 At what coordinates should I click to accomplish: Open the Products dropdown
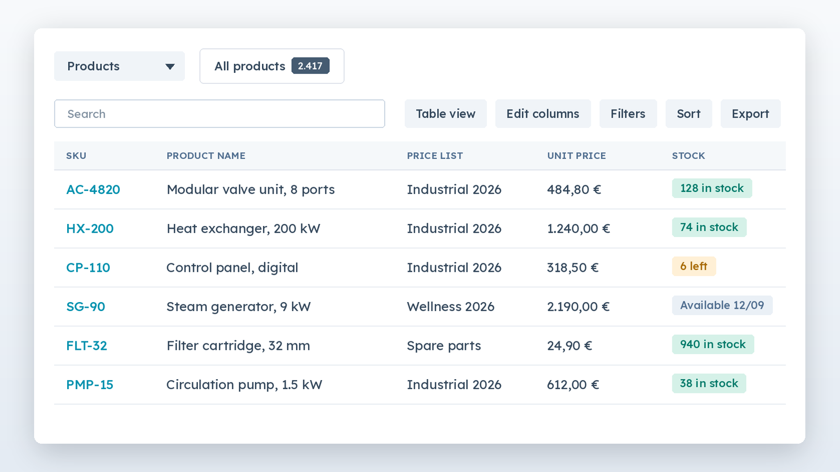(x=119, y=66)
